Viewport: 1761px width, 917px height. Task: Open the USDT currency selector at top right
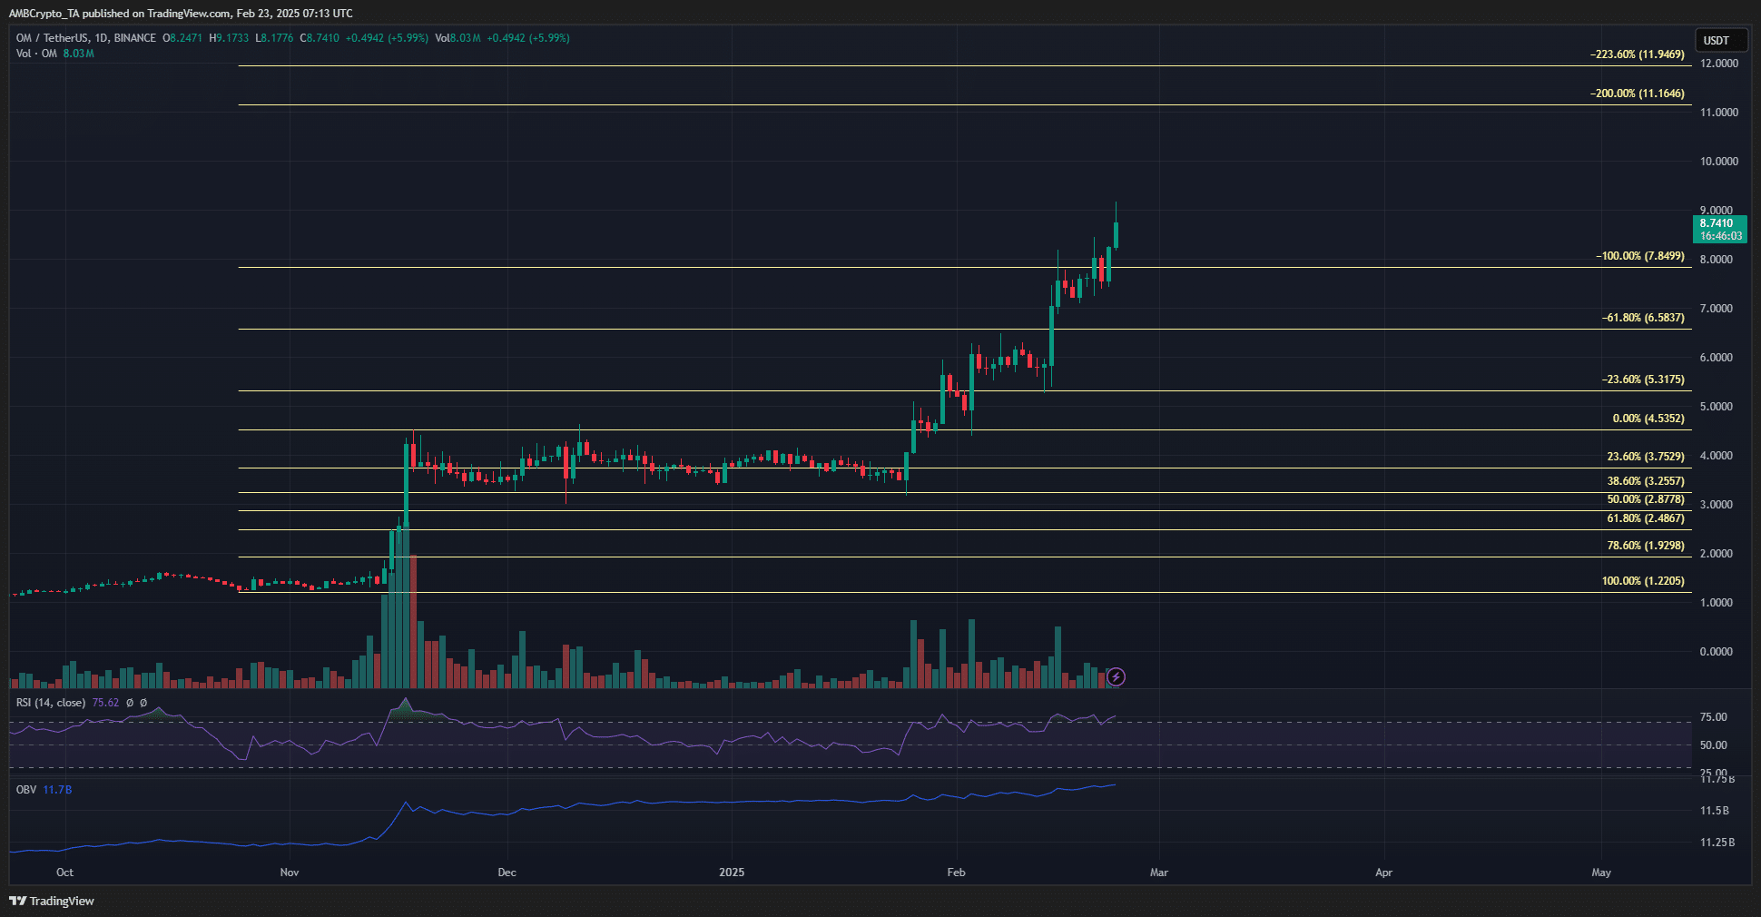click(1720, 40)
